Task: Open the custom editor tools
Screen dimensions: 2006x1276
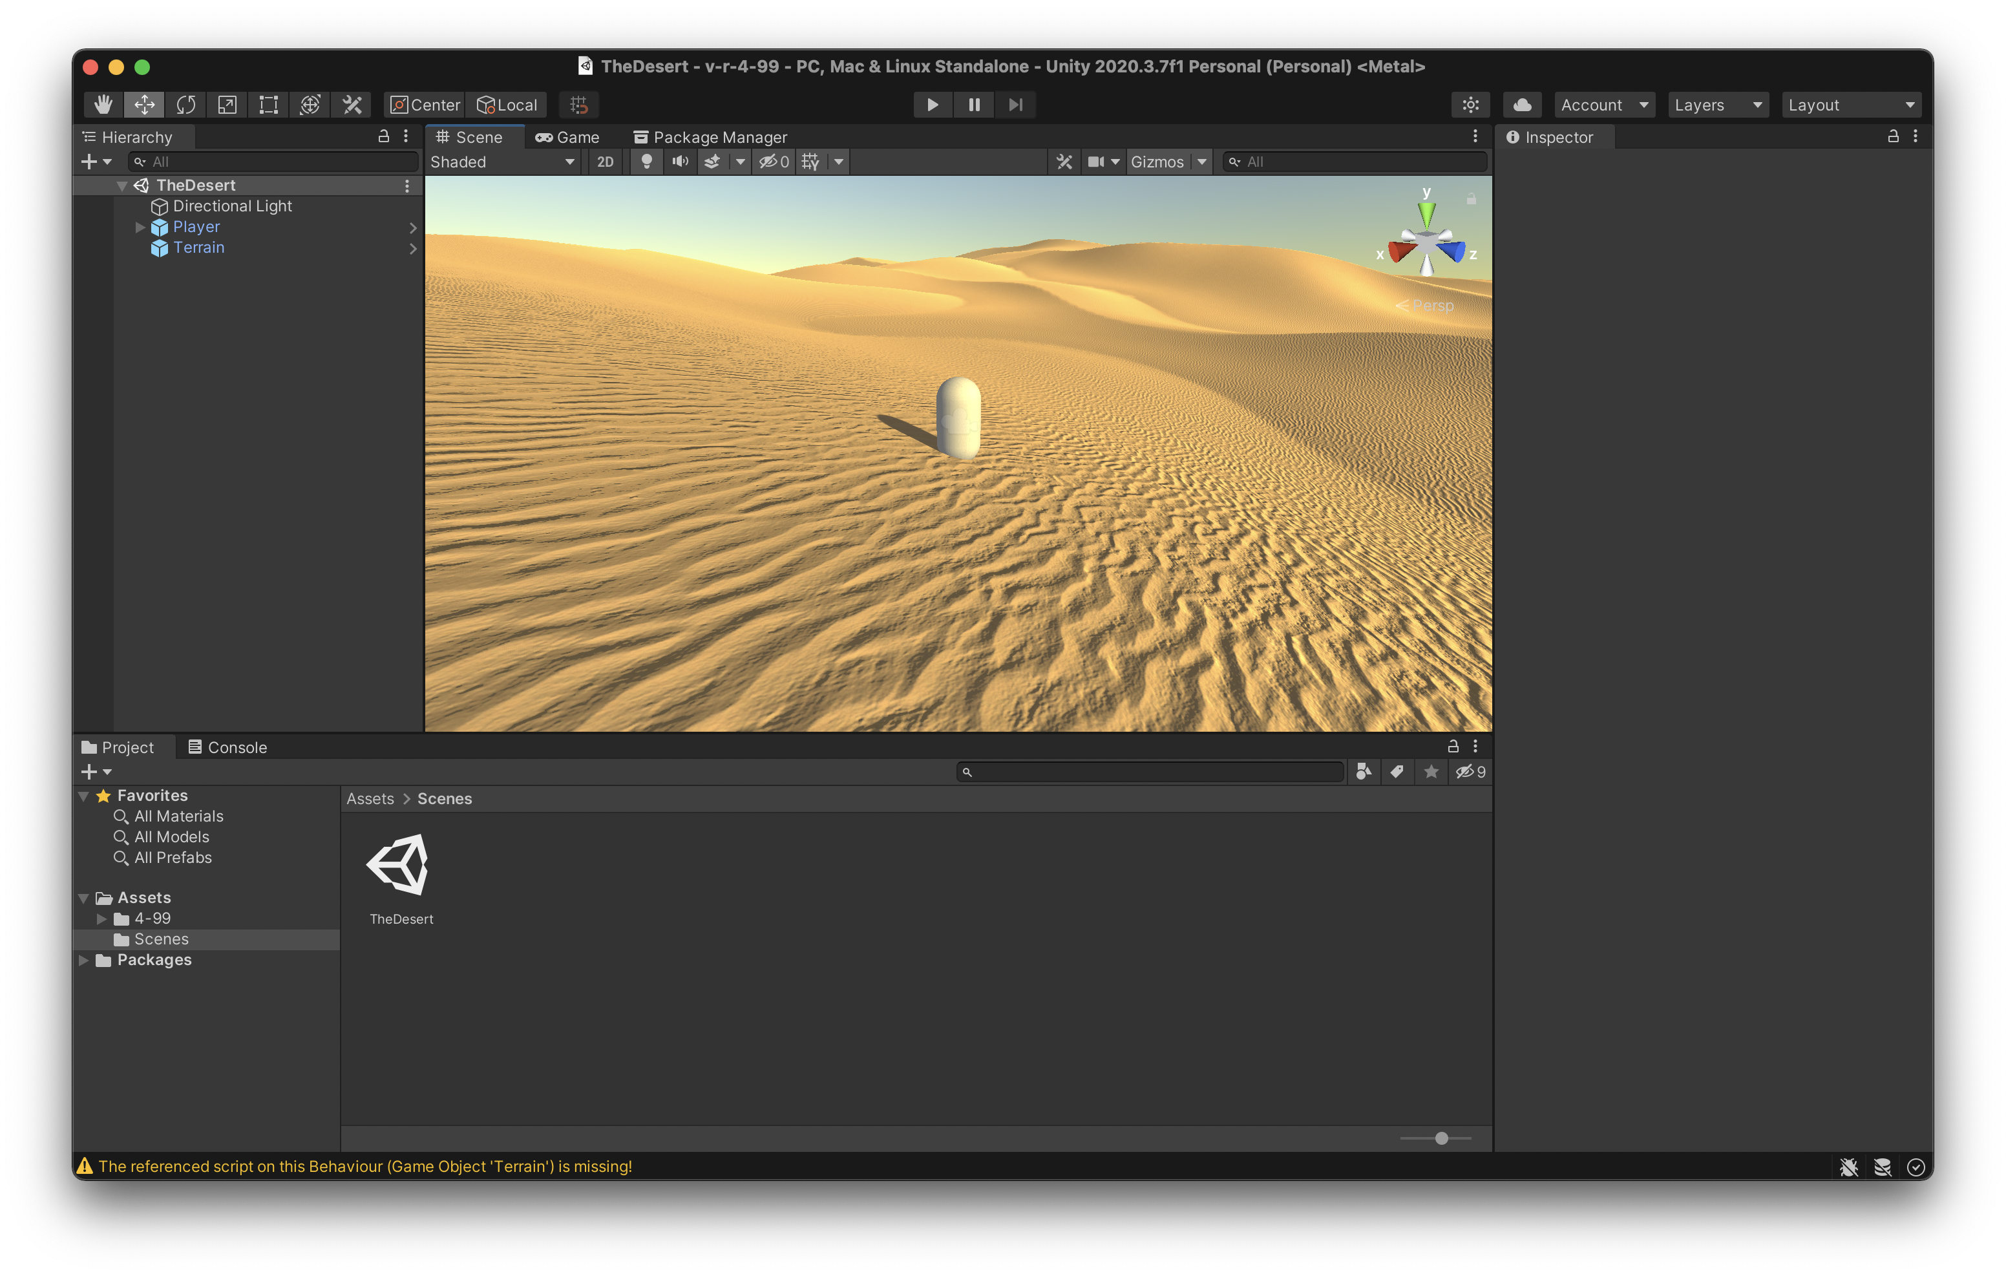Action: tap(352, 104)
